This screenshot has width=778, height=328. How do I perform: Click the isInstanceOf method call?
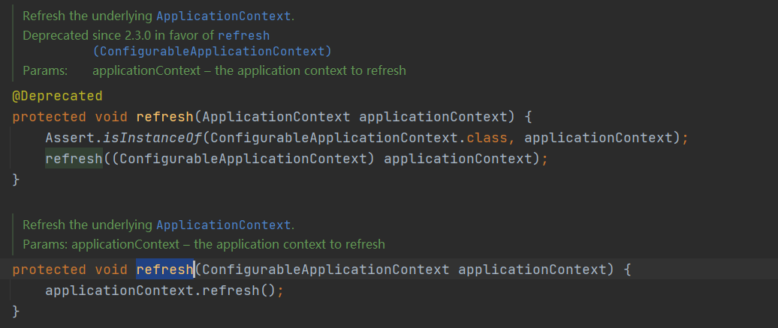point(152,138)
